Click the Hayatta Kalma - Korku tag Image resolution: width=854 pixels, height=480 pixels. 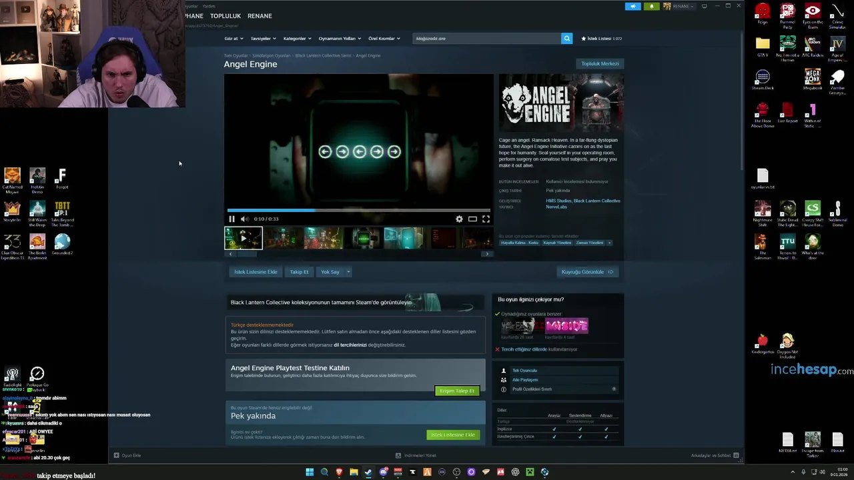(520, 243)
